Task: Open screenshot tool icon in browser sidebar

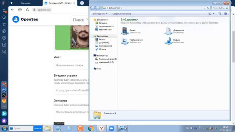Action: pyautogui.click(x=4, y=52)
